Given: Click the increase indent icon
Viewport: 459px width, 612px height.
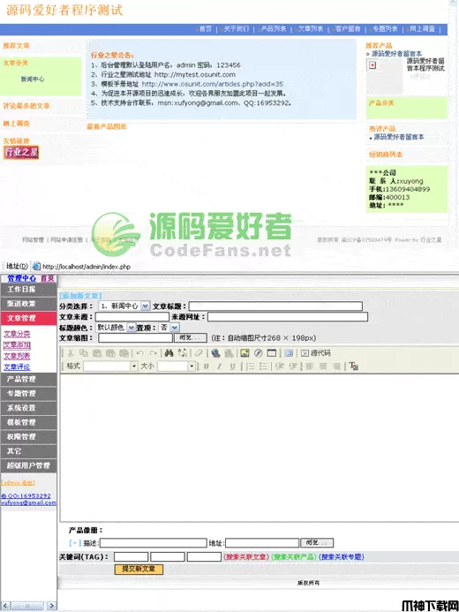Looking at the screenshot, I should click(293, 366).
